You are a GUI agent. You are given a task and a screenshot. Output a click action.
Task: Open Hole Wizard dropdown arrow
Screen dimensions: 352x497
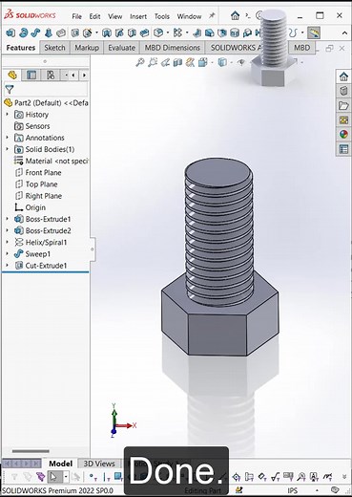pos(96,32)
